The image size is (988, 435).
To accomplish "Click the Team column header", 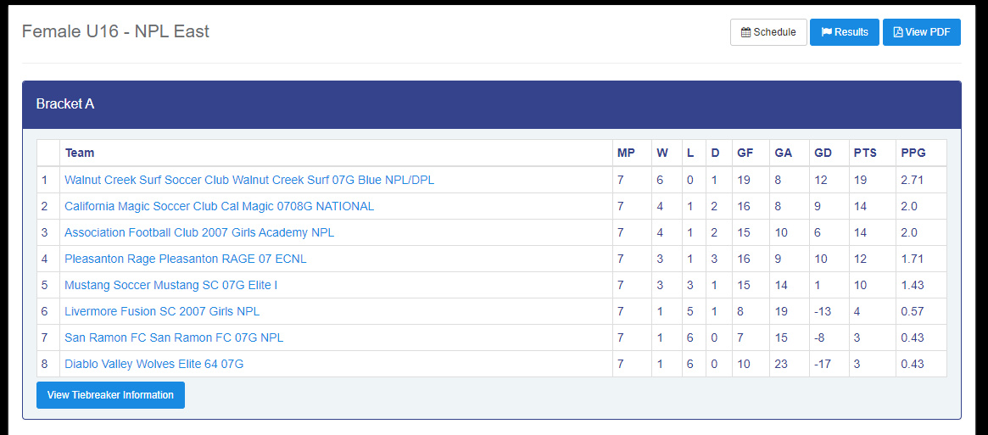I will [80, 153].
